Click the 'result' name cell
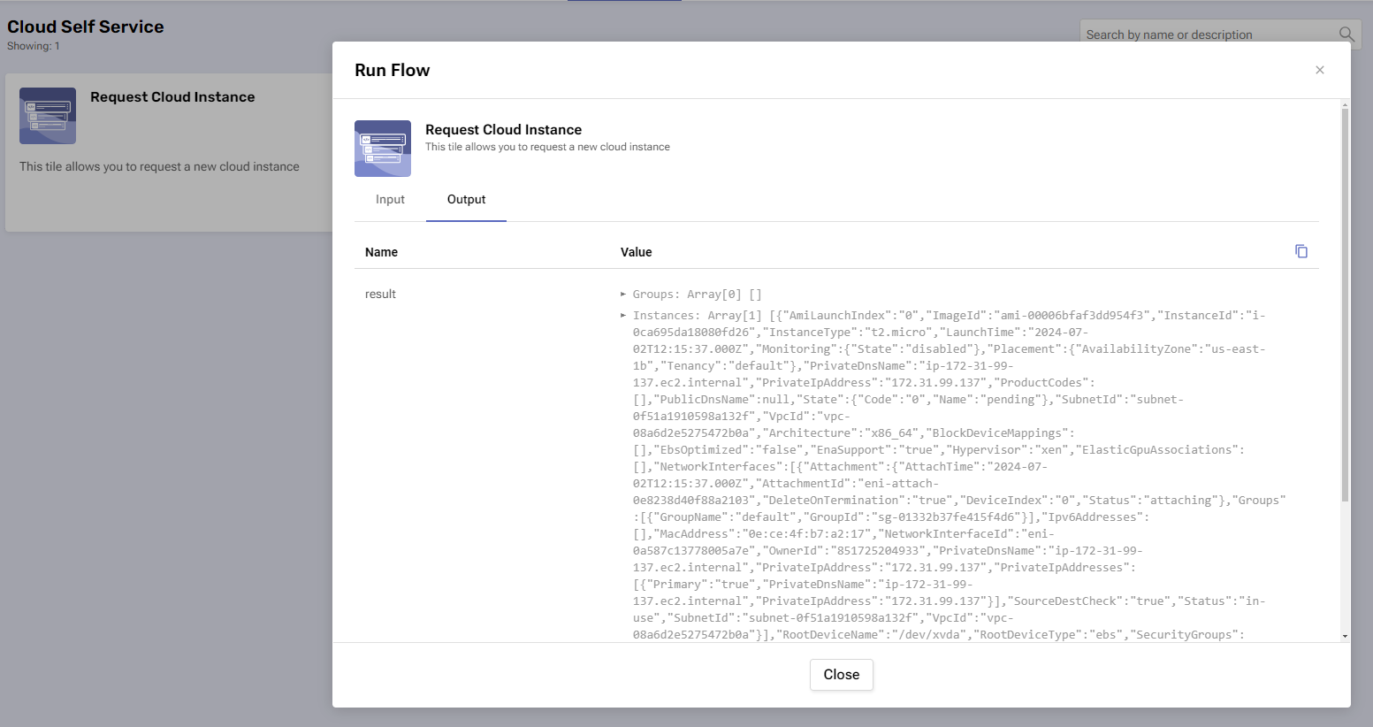1373x727 pixels. point(380,295)
